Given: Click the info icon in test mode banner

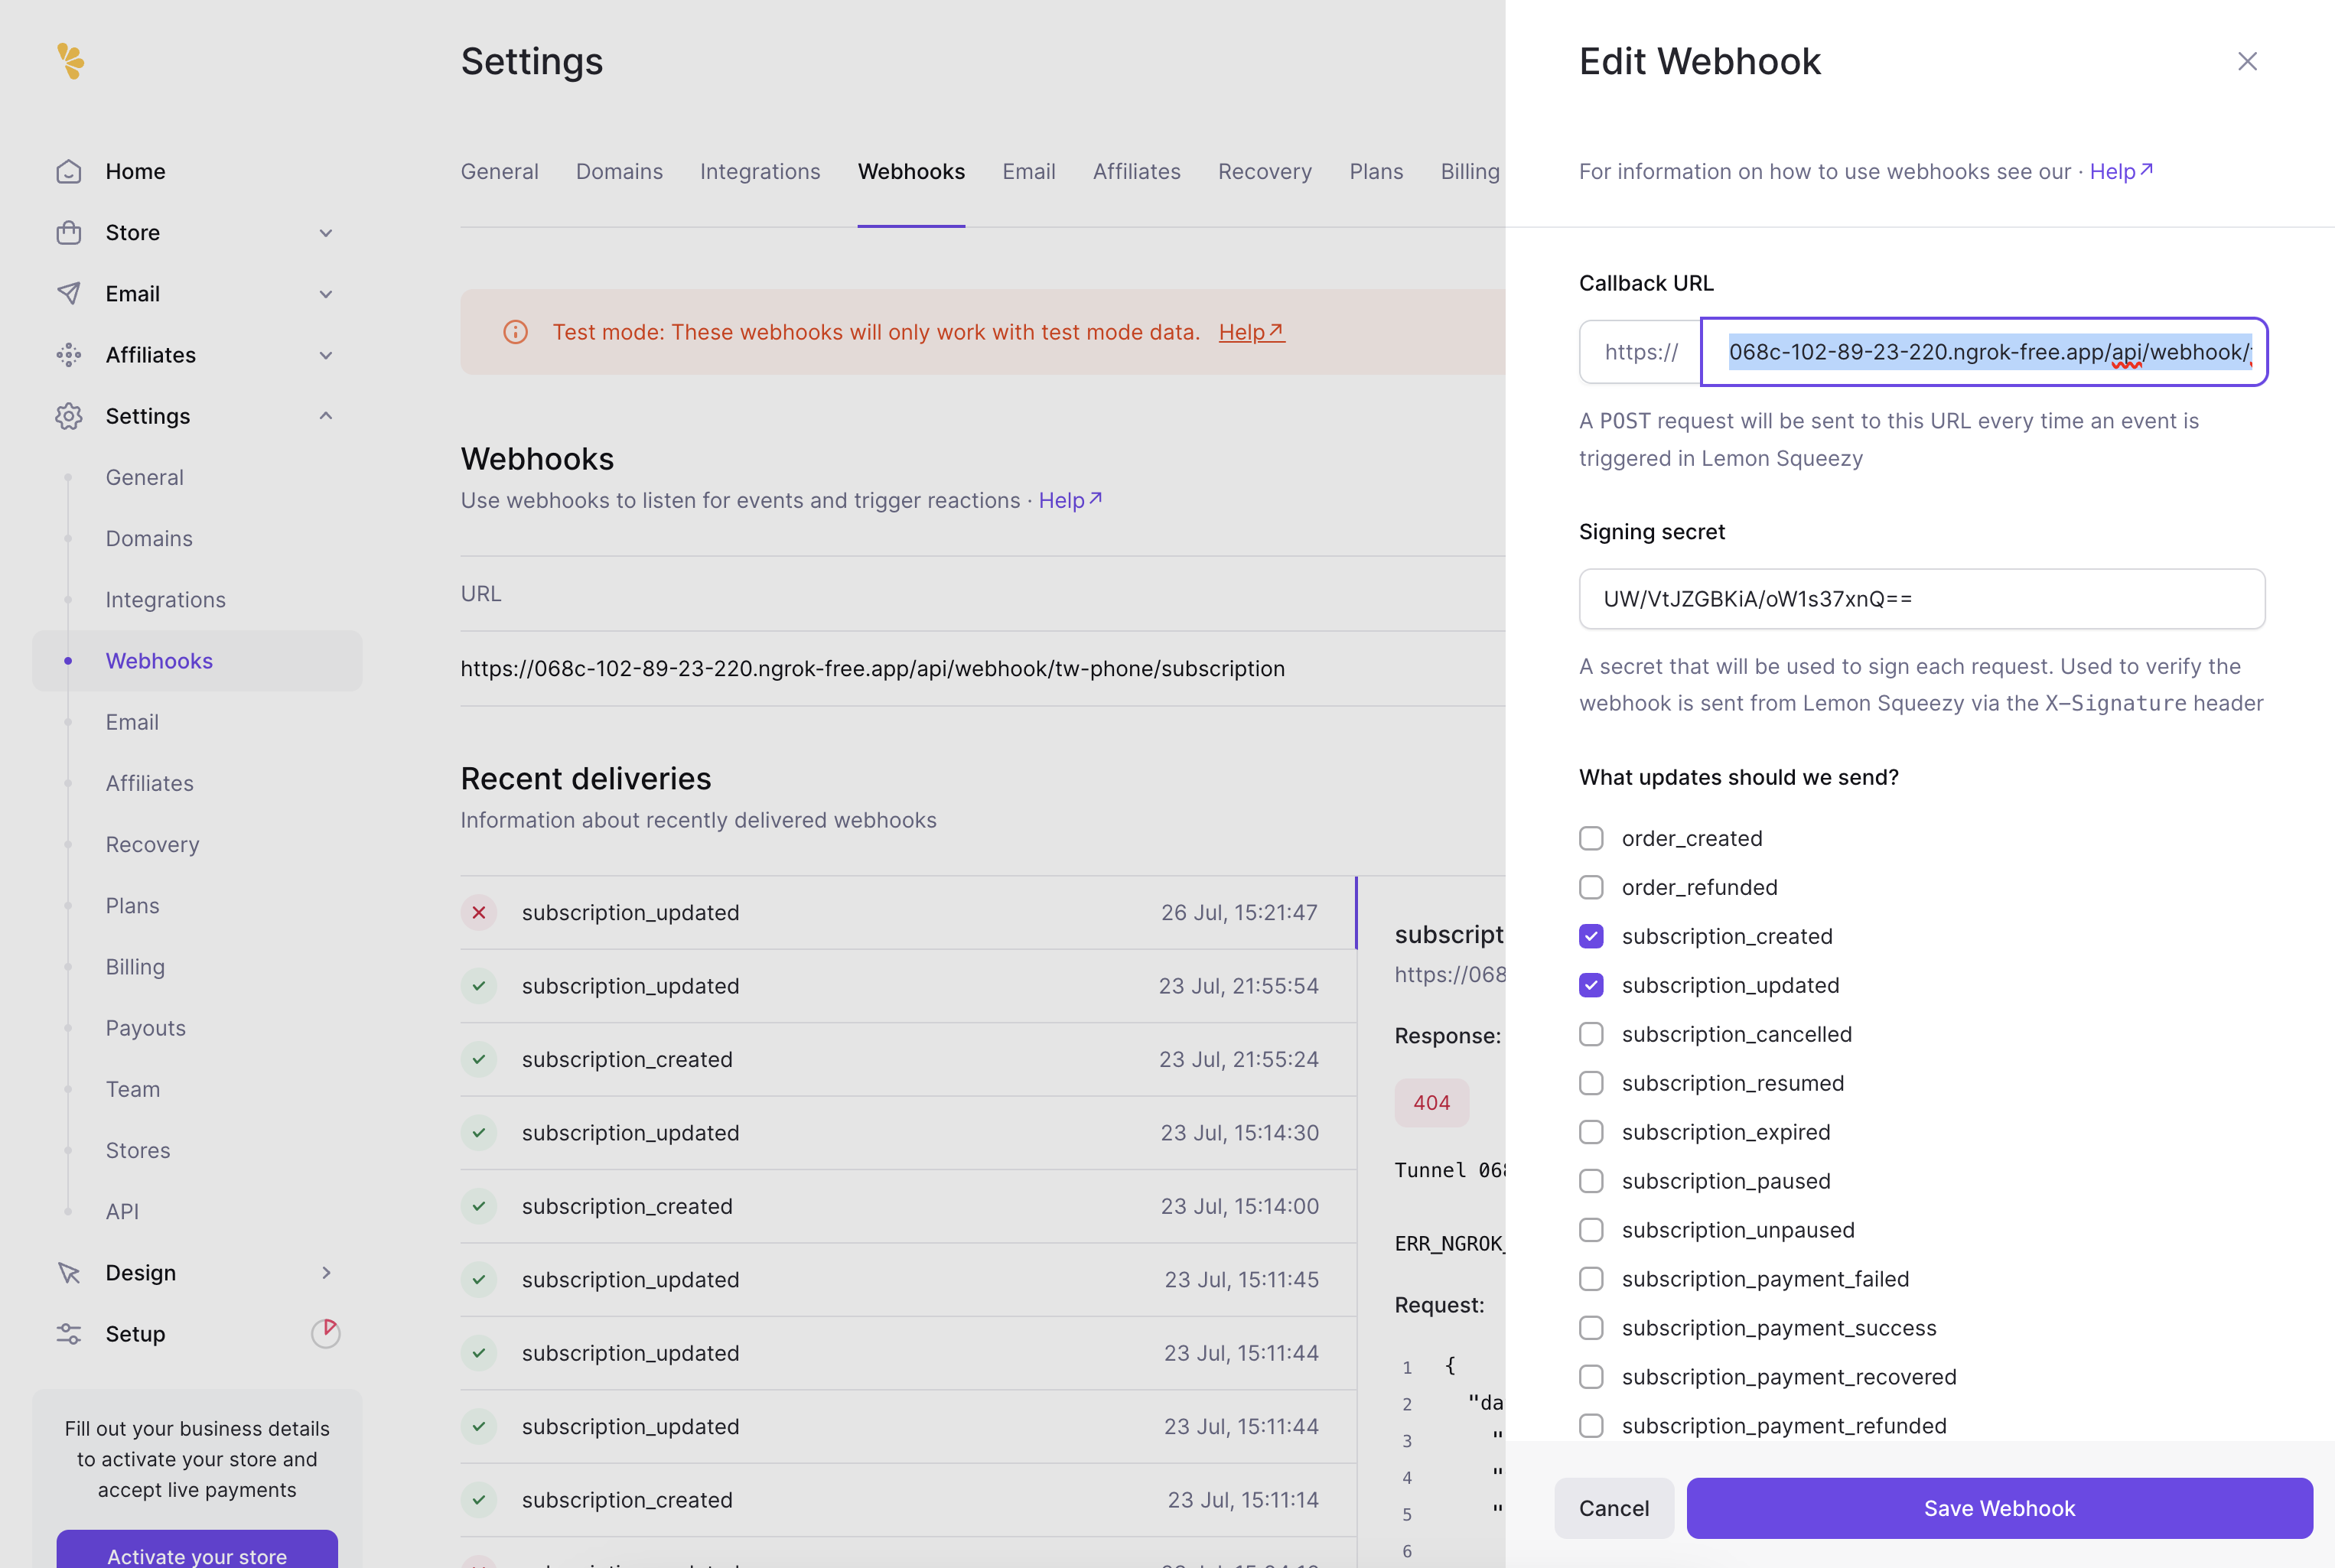Looking at the screenshot, I should tap(516, 332).
